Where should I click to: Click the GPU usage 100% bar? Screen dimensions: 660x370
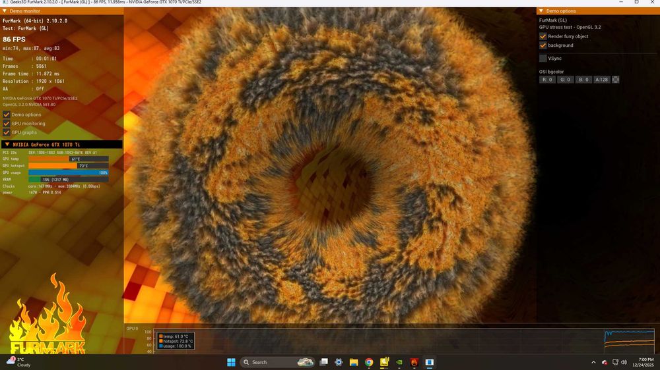pos(68,172)
